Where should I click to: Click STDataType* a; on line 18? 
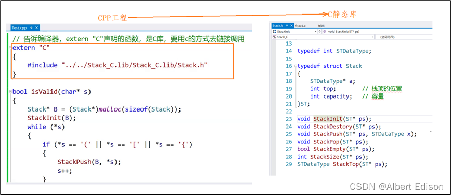point(333,81)
